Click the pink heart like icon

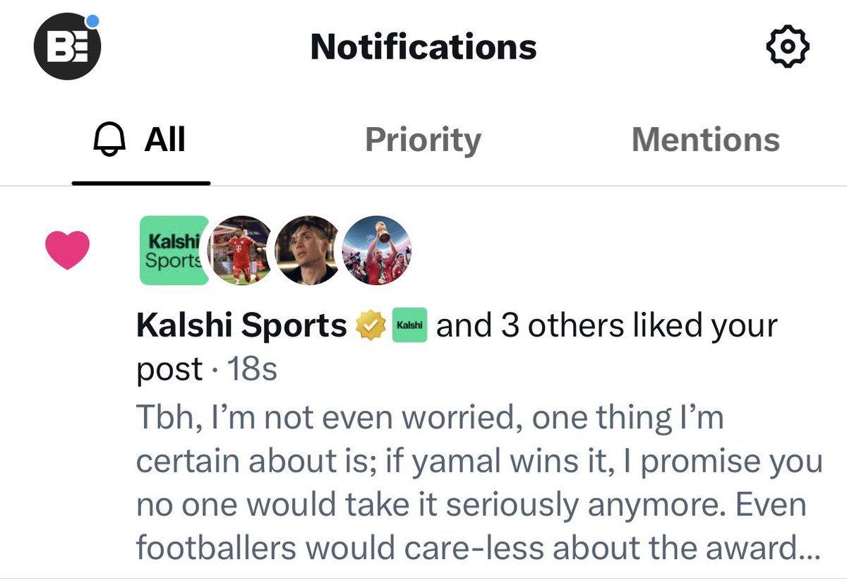[68, 251]
